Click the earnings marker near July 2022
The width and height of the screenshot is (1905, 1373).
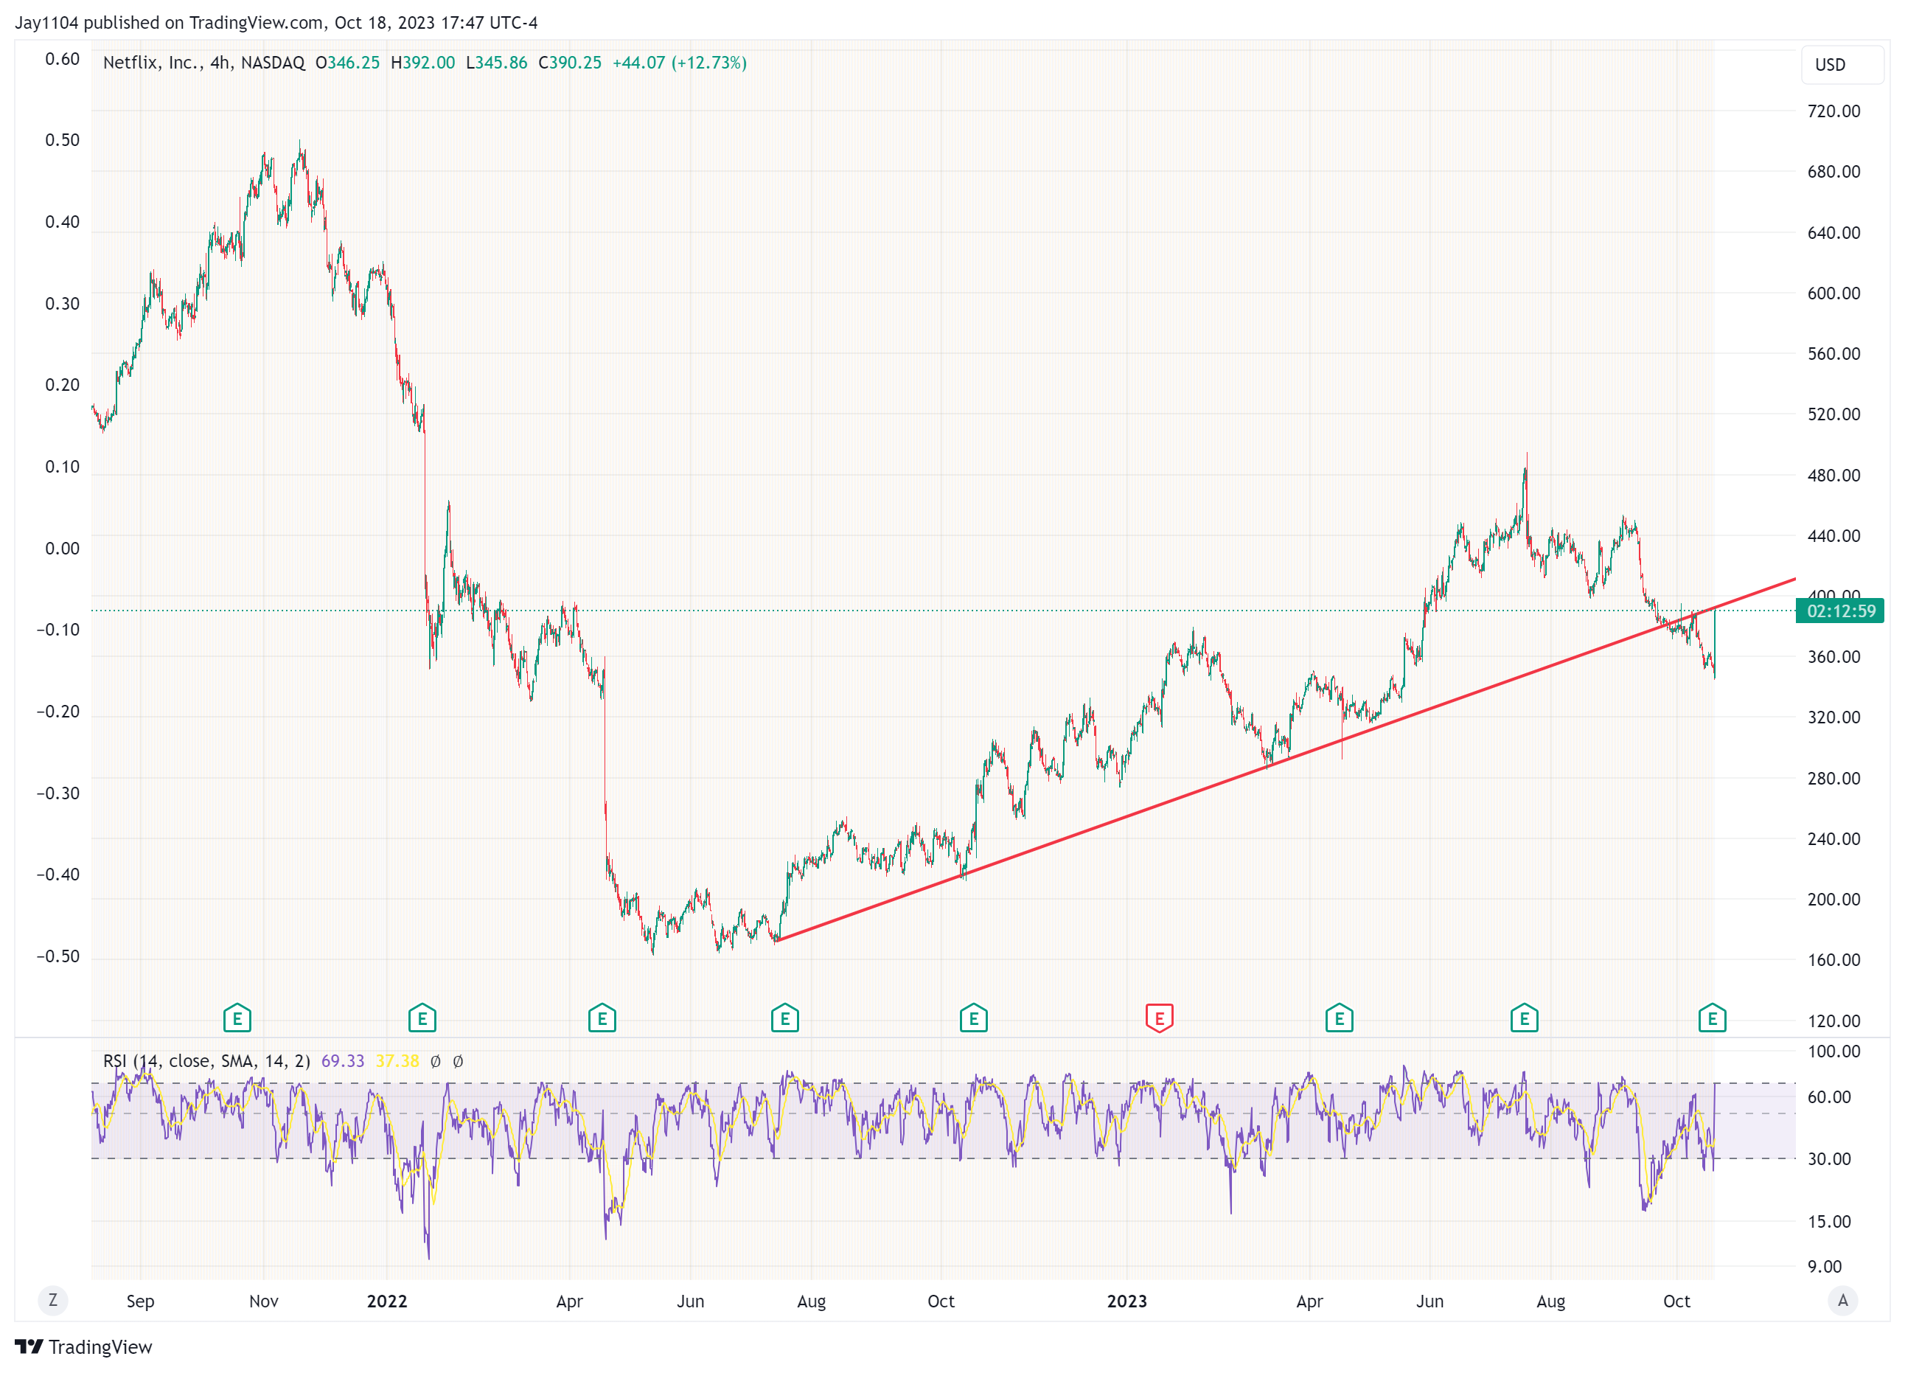tap(784, 1018)
